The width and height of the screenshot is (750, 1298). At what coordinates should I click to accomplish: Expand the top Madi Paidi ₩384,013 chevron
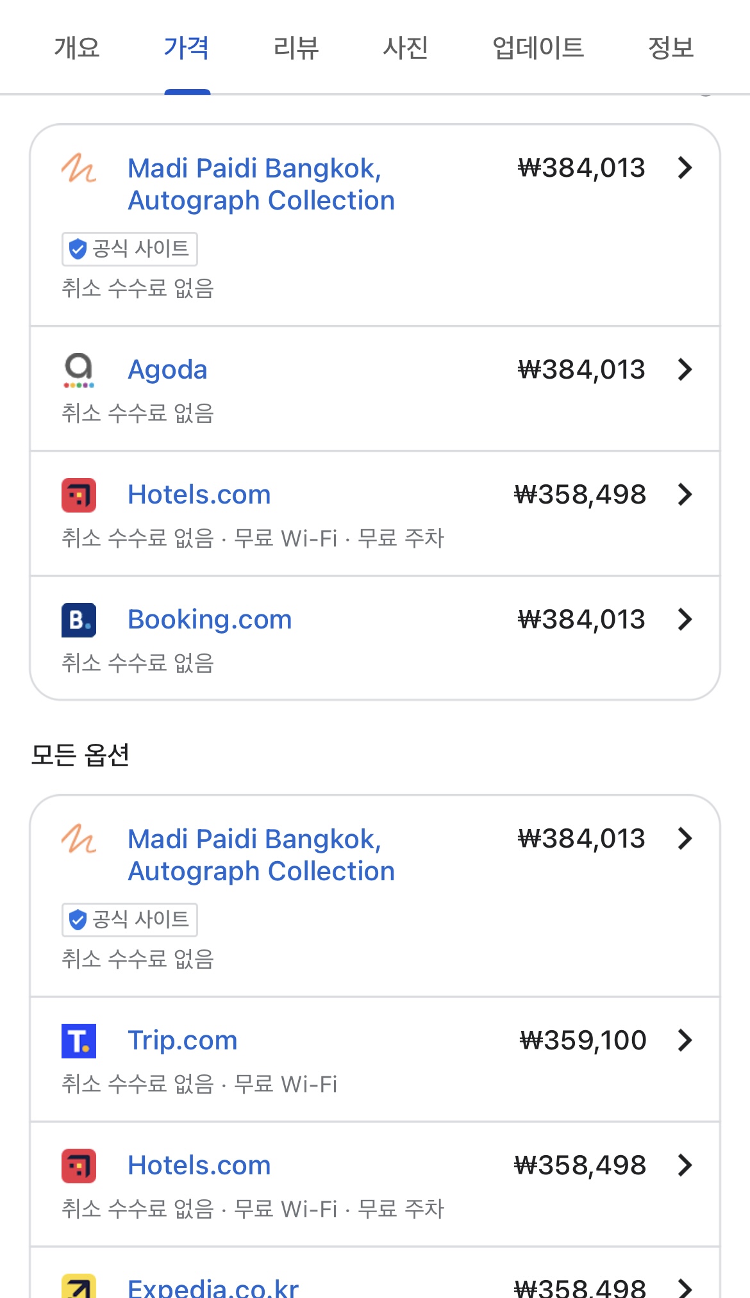click(x=685, y=168)
